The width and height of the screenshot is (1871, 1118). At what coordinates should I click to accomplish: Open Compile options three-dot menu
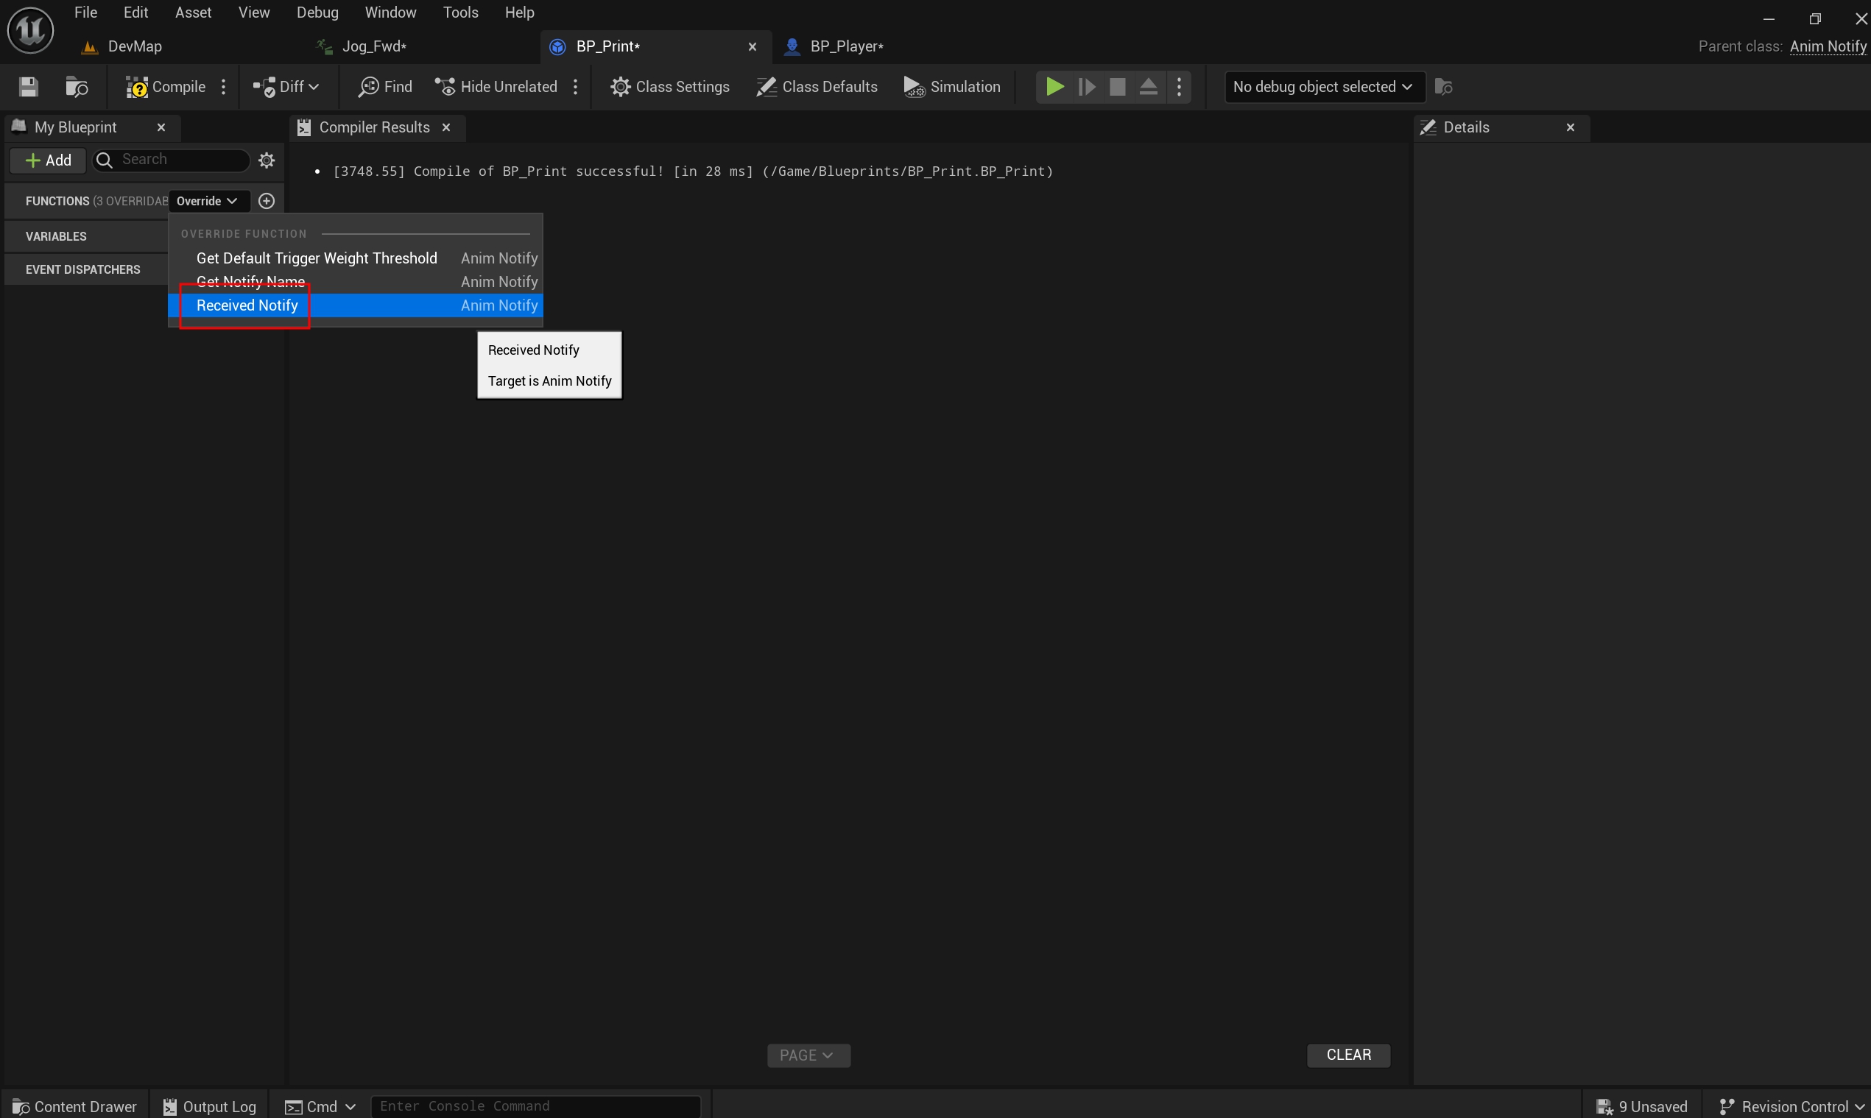pos(224,87)
